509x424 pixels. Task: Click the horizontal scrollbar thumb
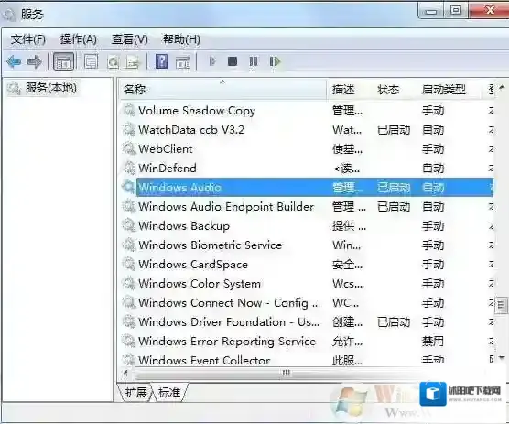[286, 374]
